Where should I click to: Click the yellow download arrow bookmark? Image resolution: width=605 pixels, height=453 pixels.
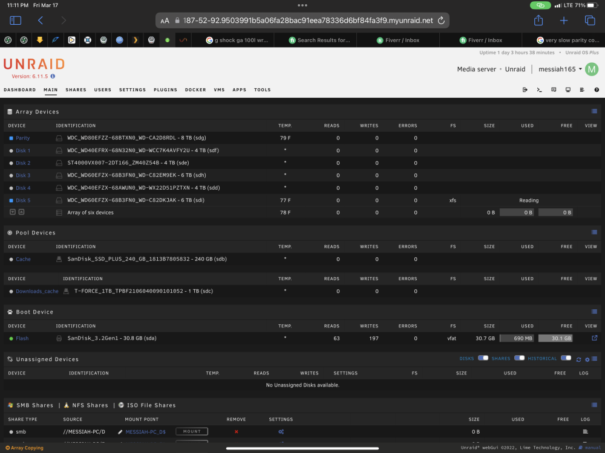(39, 40)
